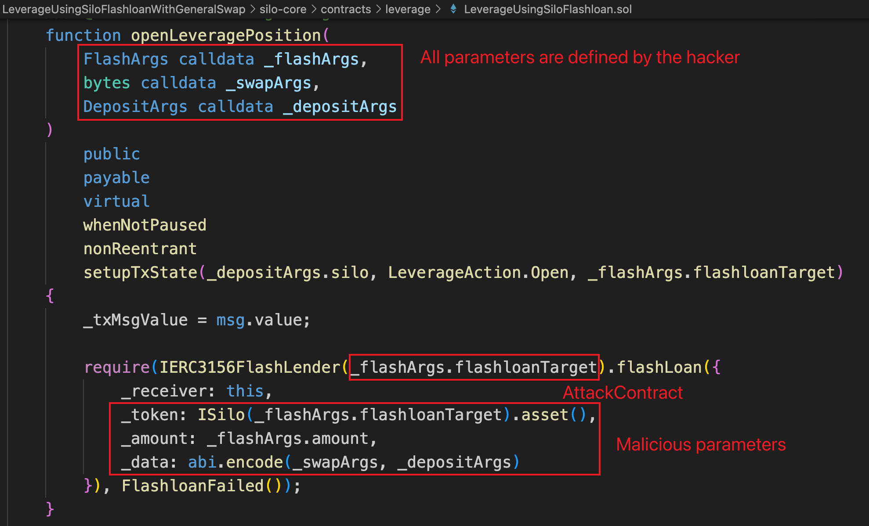Place cursor on whenNotPaused modifier
This screenshot has width=869, height=526.
[x=145, y=225]
